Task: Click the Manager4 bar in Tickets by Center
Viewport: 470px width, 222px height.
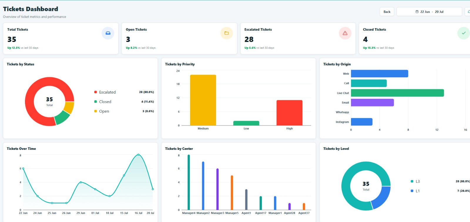Action: (x=189, y=182)
